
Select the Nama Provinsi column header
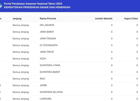(x=48, y=18)
